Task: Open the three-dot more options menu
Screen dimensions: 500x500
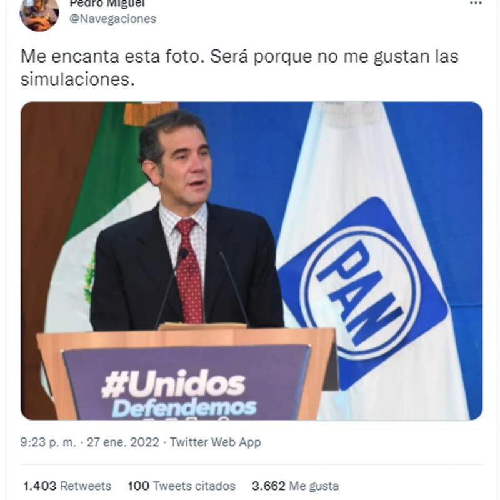Action: point(476,3)
